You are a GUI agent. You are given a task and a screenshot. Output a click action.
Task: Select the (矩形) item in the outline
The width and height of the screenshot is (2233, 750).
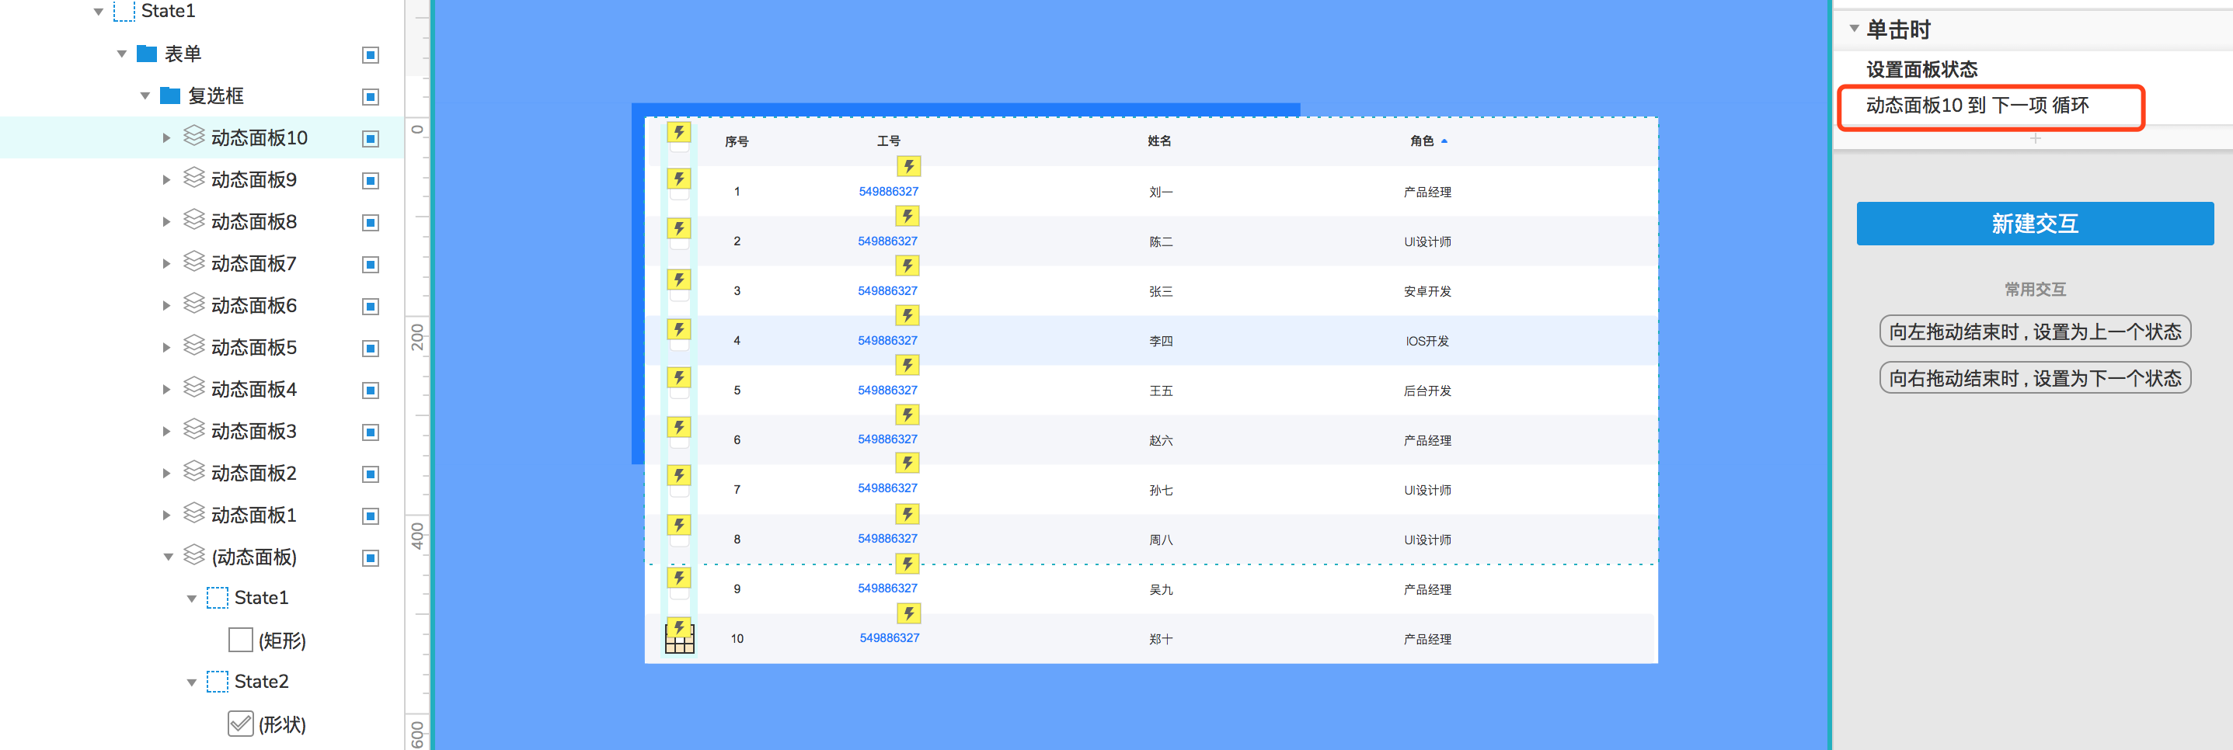pos(282,641)
